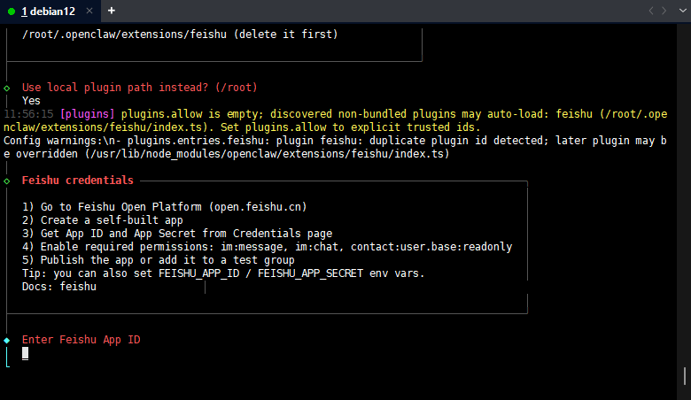Open a new tab with plus icon

[112, 11]
